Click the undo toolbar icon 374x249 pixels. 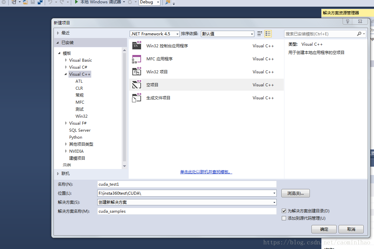tap(50, 2)
